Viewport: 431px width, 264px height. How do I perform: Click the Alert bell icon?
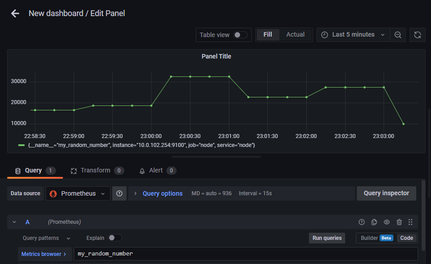coord(142,171)
